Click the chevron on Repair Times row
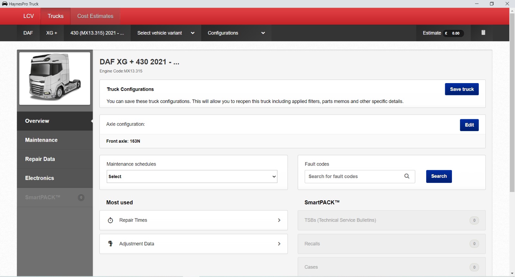Viewport: 515px width, 277px height. tap(279, 220)
